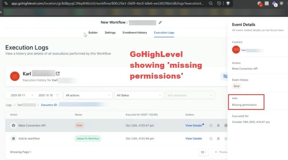Viewport: 288px width, 160px height.
Task: Click Oct 10th, 4:55:47 pm timestamp
Action: pos(140,125)
